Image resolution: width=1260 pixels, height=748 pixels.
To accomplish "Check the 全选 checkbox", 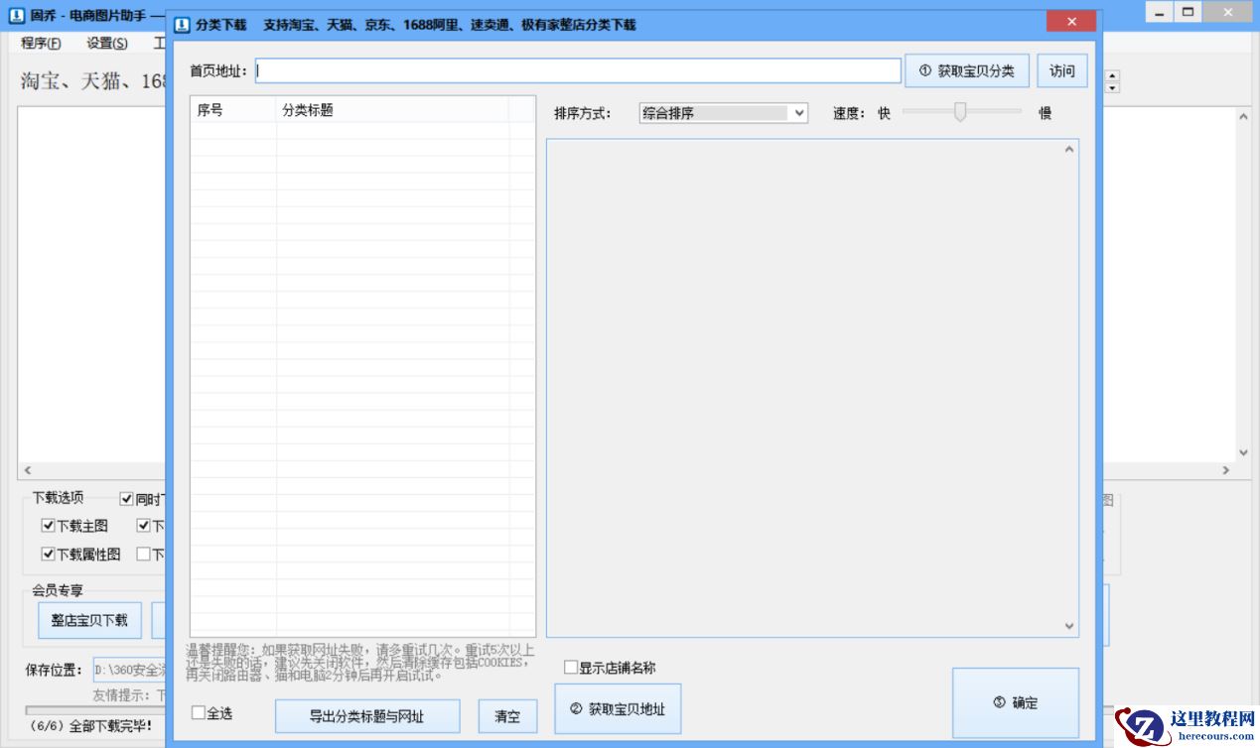I will coord(199,712).
